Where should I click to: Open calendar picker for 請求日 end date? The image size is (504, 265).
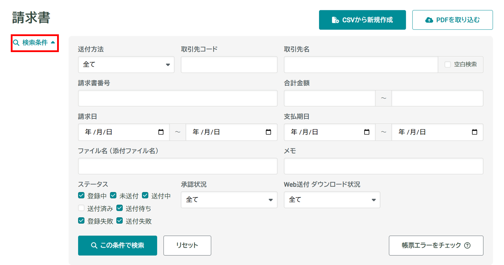click(268, 132)
